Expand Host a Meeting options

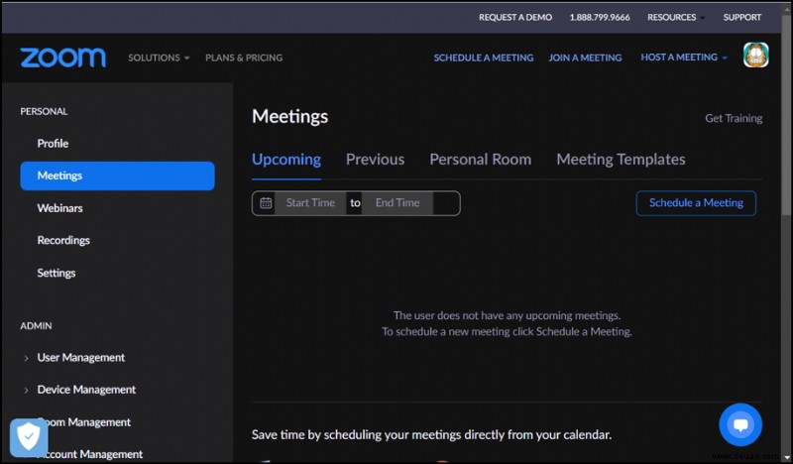(684, 58)
